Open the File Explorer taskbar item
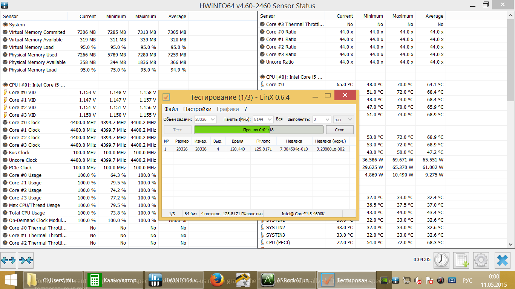Image resolution: width=515 pixels, height=289 pixels. 53,280
